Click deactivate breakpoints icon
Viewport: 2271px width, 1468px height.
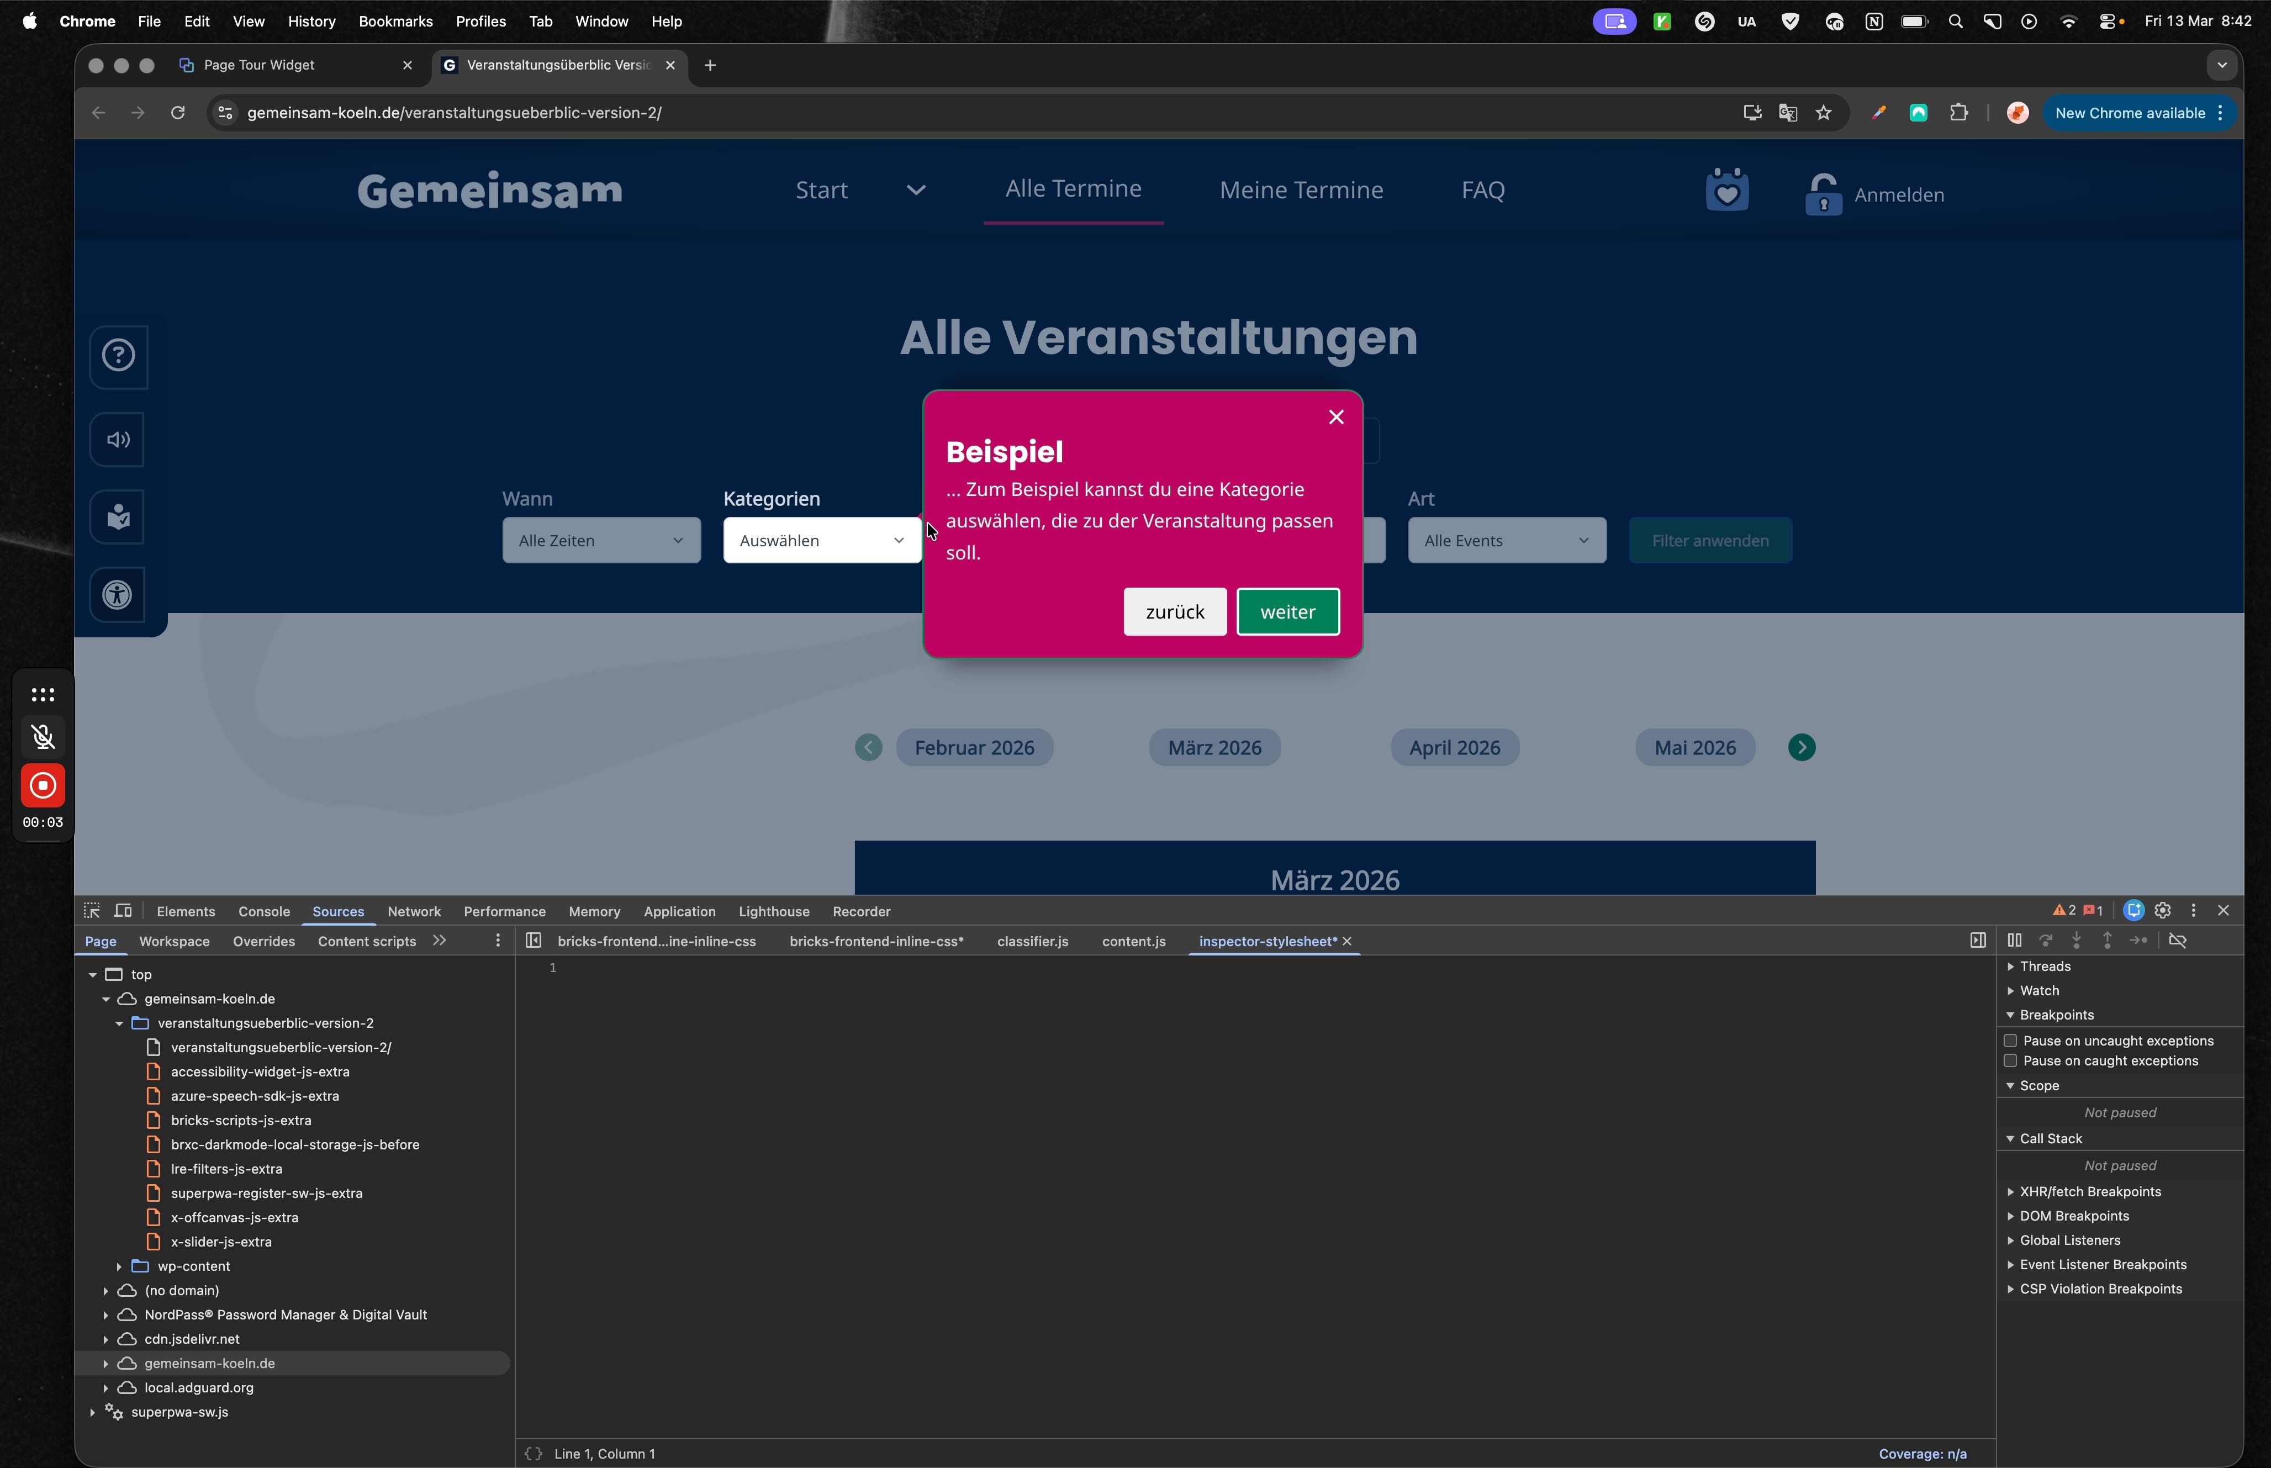tap(2178, 941)
